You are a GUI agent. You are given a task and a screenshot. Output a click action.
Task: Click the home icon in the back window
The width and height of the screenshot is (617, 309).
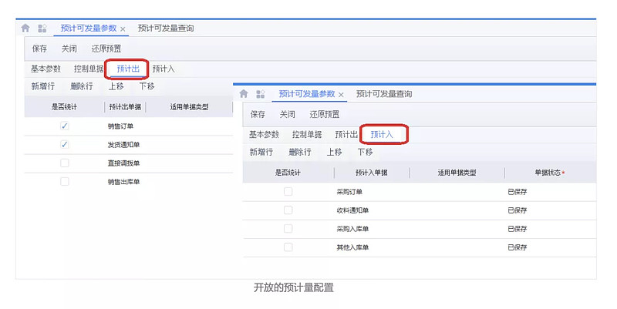click(25, 28)
